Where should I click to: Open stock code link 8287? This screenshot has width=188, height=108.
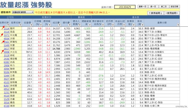(x=6, y=86)
